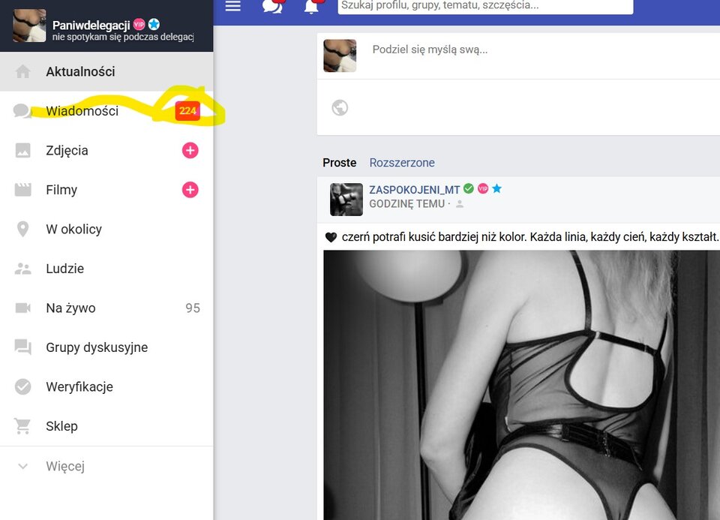Open the Na żywo live section
Image resolution: width=720 pixels, height=520 pixels.
coord(70,308)
